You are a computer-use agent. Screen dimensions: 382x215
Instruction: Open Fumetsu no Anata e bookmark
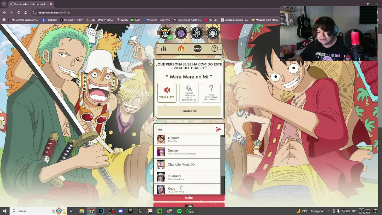187,20
